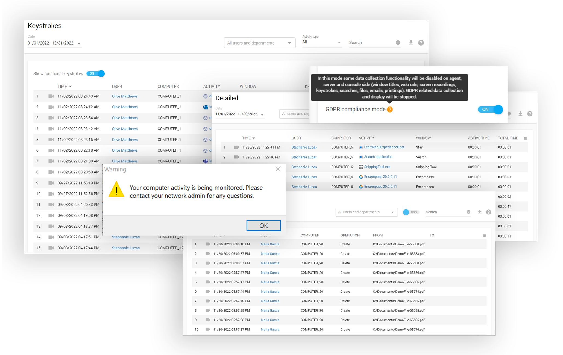Open video recording for keystroke row 1
The image size is (563, 355).
point(51,96)
